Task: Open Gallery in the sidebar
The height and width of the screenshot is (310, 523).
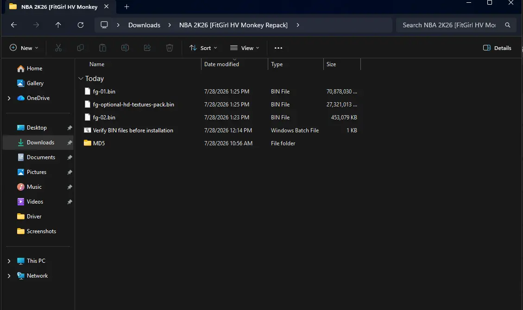Action: 35,83
